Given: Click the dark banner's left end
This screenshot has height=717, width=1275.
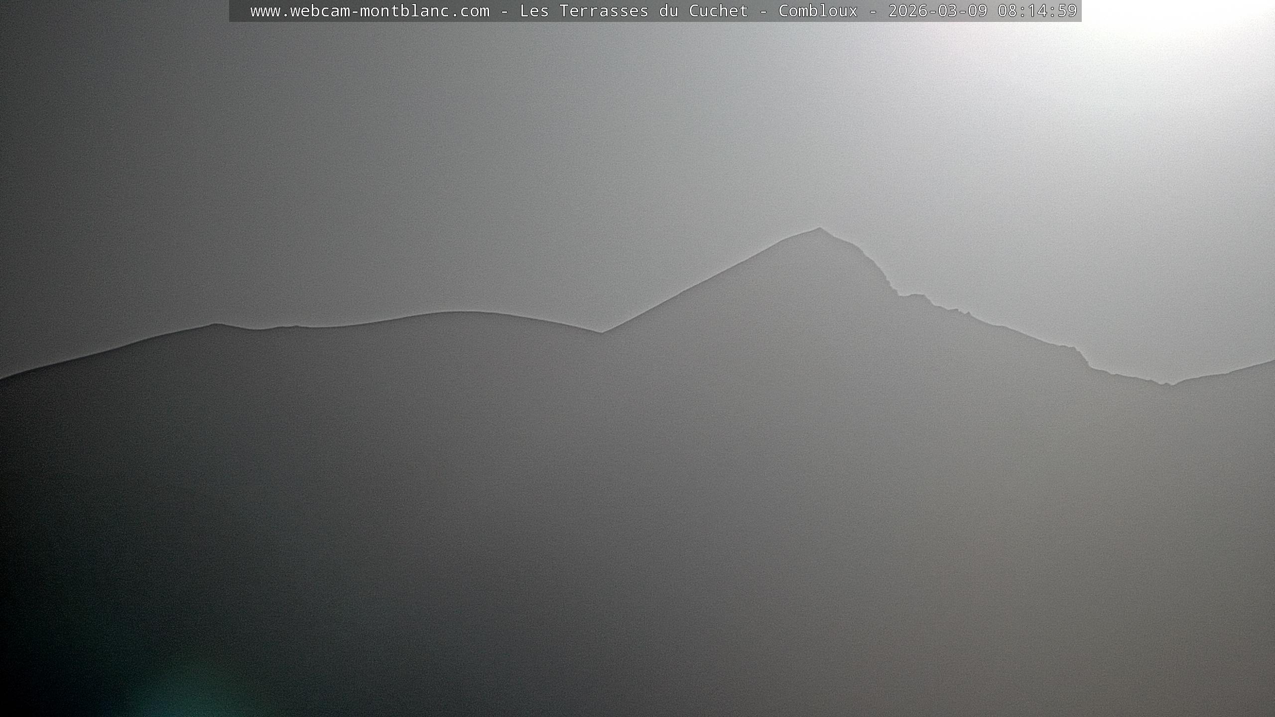Looking at the screenshot, I should 238,11.
